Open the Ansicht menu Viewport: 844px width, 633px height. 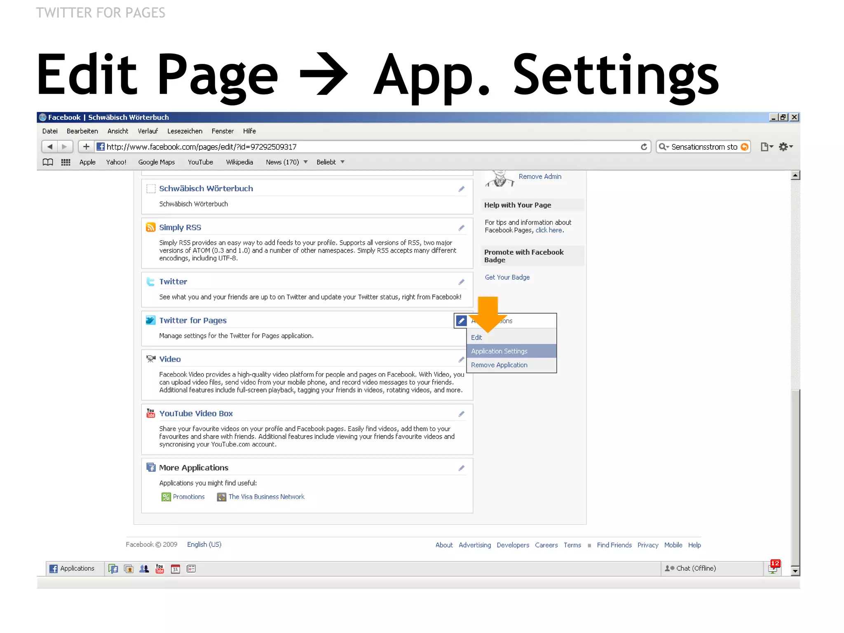[x=118, y=131]
